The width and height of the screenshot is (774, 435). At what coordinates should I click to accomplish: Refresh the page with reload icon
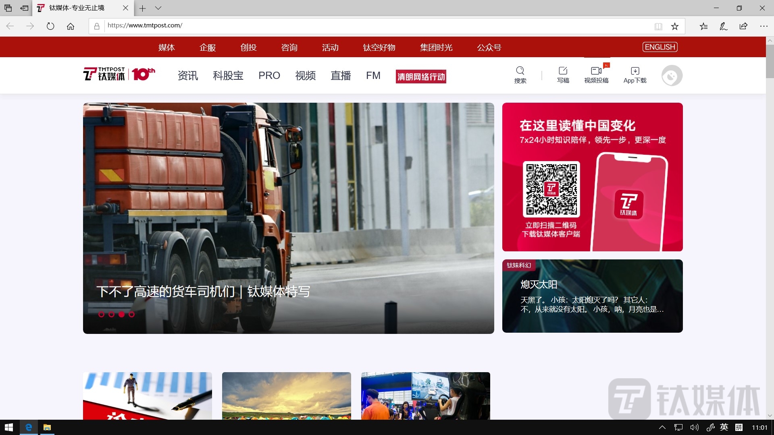(x=50, y=26)
